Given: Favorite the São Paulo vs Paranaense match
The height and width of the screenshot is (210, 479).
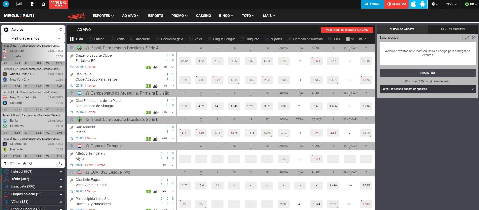Looking at the screenshot, I should [72, 86].
